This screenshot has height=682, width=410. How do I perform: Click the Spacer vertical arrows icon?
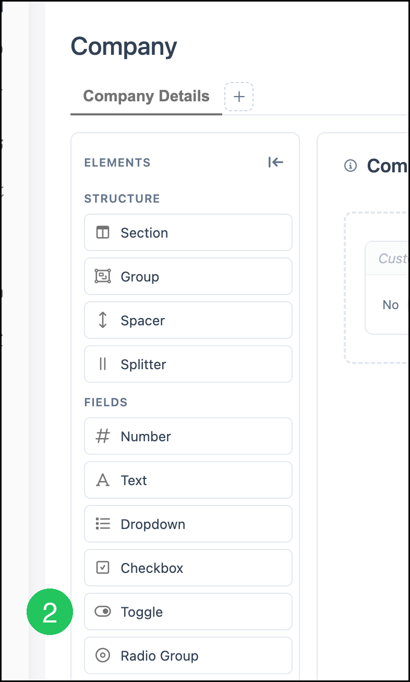tap(103, 320)
